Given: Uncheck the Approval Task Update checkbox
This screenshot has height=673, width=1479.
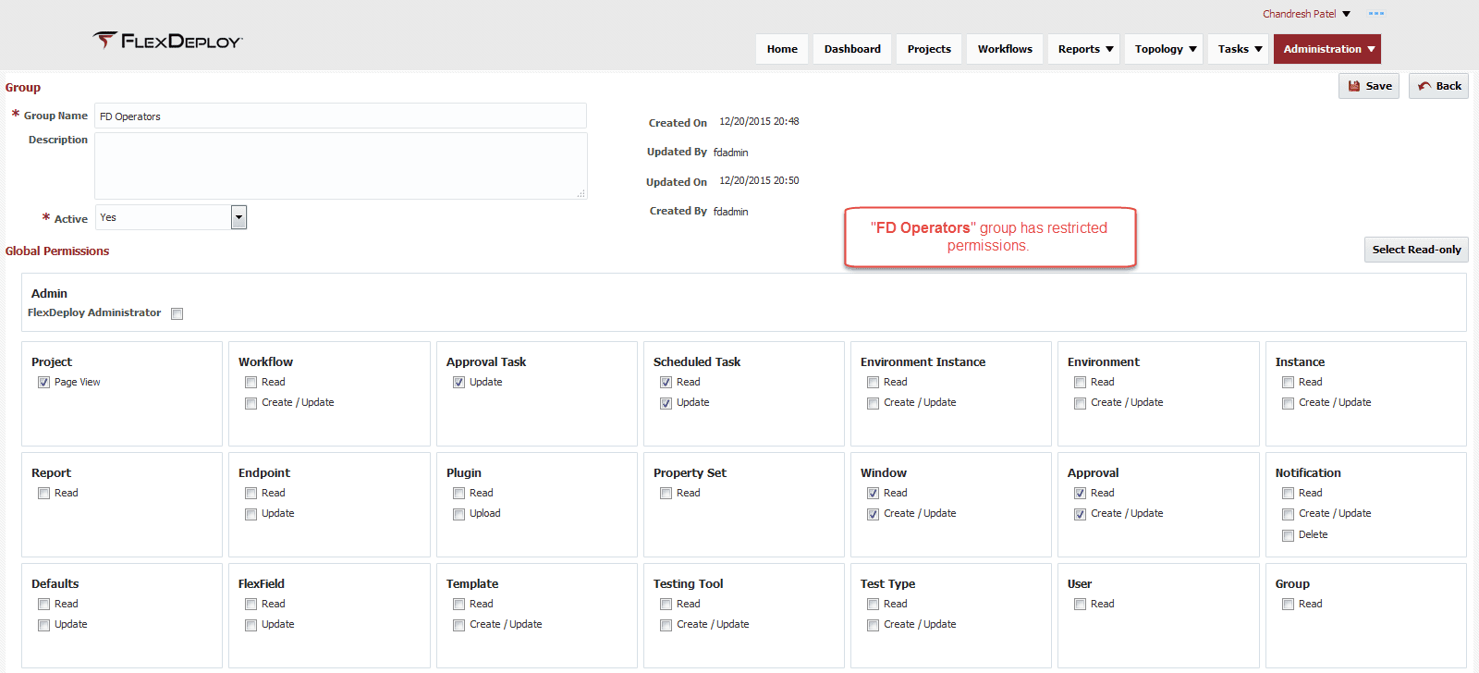Looking at the screenshot, I should [458, 382].
